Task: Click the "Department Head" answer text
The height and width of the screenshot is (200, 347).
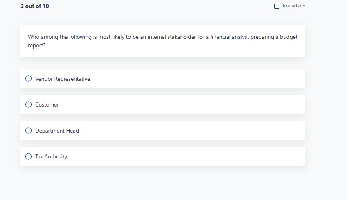Action: click(x=57, y=131)
